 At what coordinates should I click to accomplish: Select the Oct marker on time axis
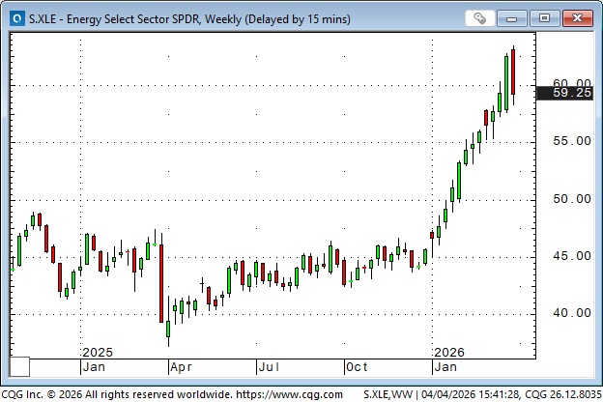pyautogui.click(x=357, y=367)
